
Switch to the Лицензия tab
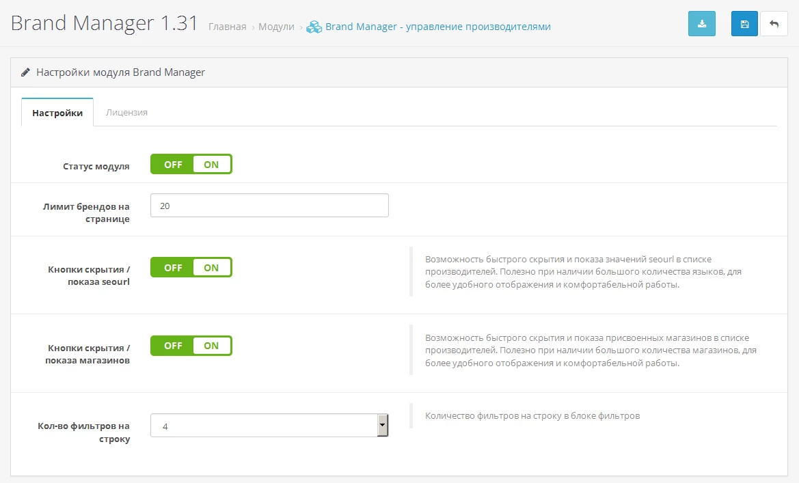(x=126, y=112)
